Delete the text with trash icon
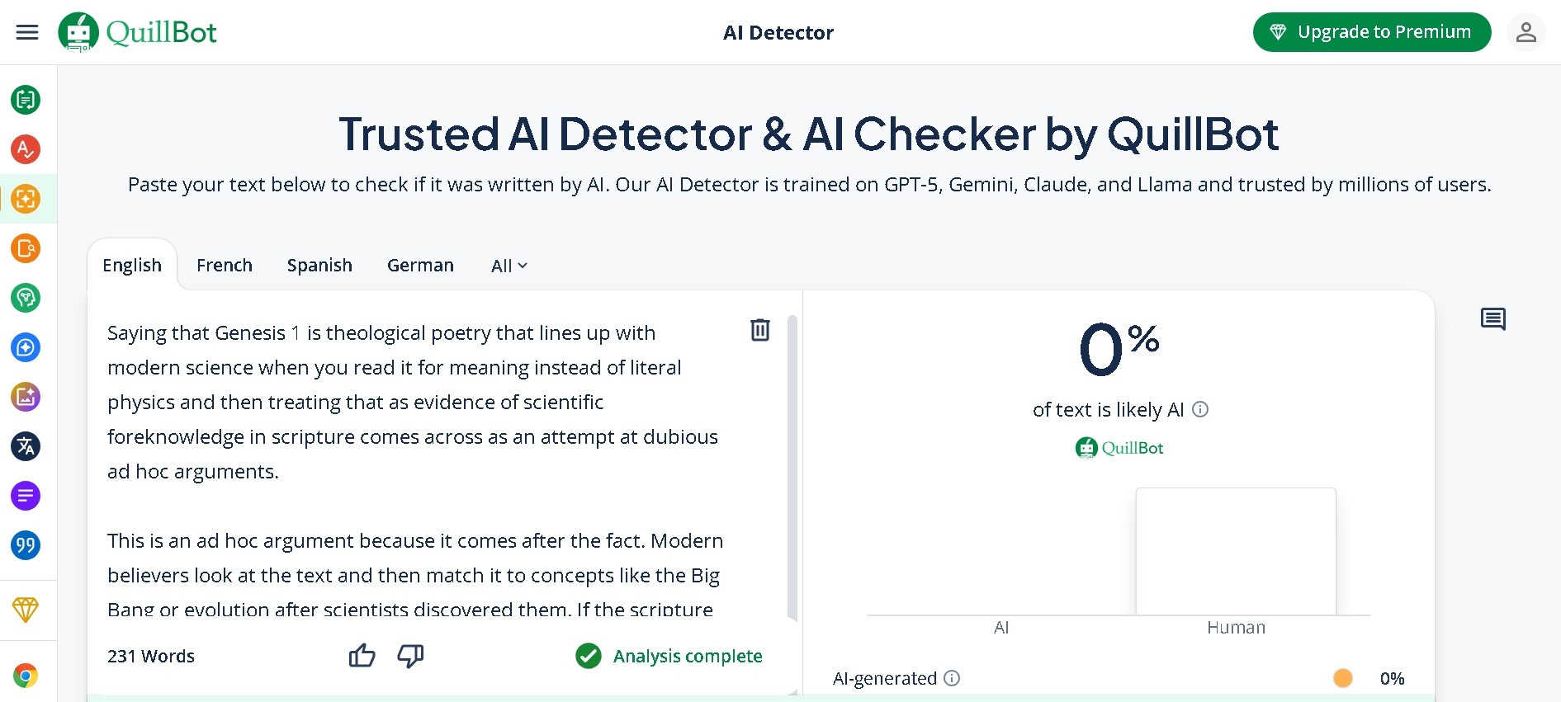The image size is (1561, 702). [x=759, y=330]
